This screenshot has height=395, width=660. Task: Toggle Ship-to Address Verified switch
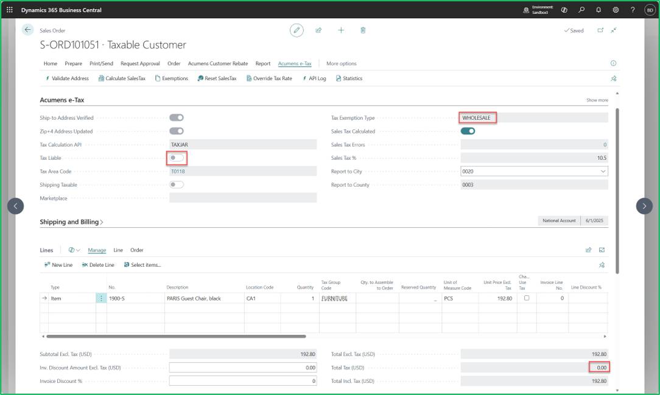(x=177, y=118)
